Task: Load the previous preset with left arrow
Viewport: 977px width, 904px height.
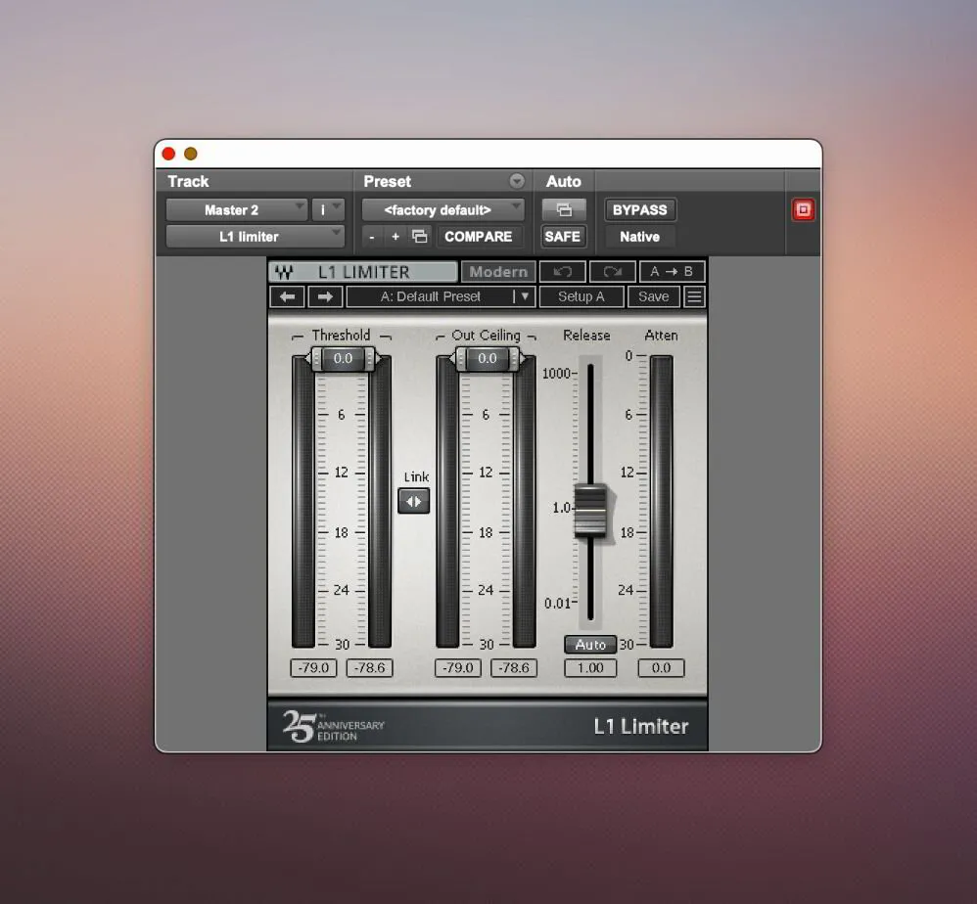Action: (x=287, y=297)
